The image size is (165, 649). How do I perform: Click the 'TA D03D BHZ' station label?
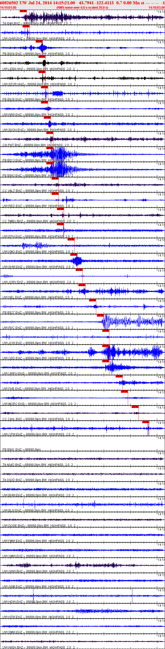tap(12, 480)
